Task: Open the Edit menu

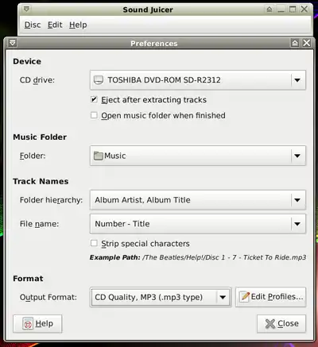Action: pyautogui.click(x=55, y=25)
